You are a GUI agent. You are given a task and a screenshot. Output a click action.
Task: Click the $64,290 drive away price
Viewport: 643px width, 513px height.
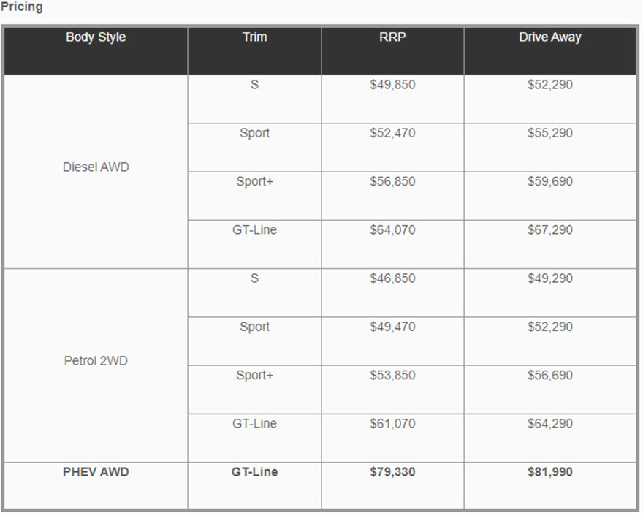tap(550, 424)
